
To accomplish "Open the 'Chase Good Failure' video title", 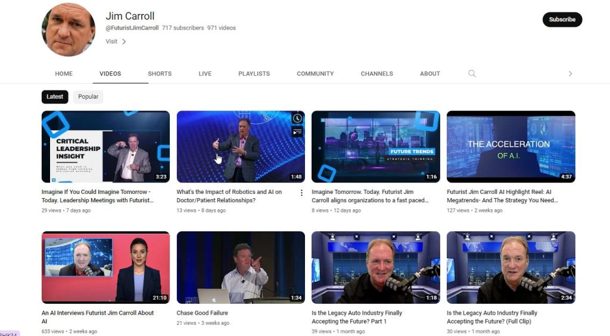I will click(202, 313).
